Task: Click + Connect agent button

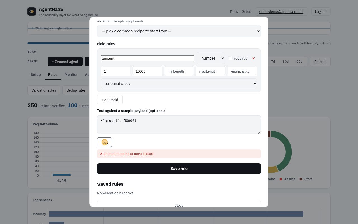Action: tap(65, 61)
